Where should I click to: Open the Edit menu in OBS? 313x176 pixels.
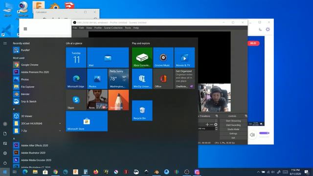click(82, 28)
